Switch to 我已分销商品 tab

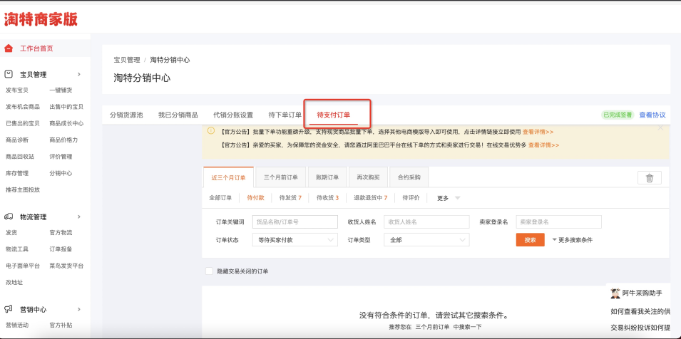178,115
